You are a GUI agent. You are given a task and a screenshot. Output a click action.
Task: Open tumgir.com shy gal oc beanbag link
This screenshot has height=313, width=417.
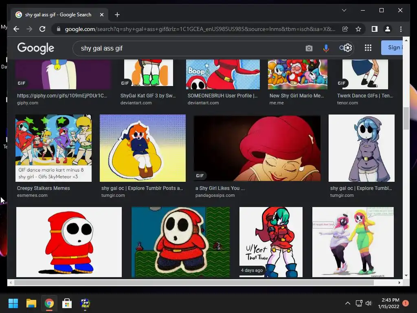pos(142,192)
